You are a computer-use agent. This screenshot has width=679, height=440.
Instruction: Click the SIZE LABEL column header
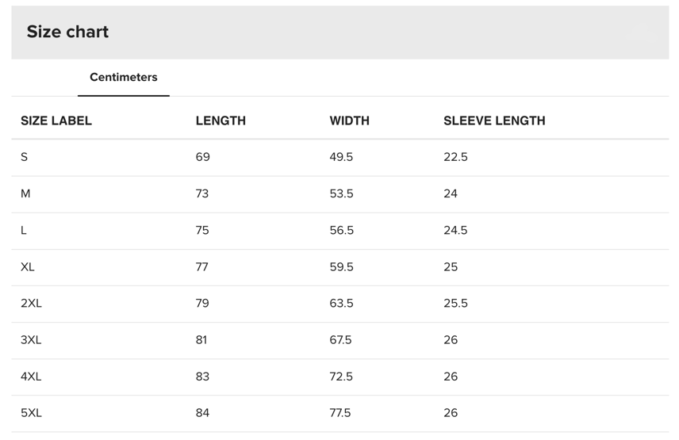coord(56,121)
